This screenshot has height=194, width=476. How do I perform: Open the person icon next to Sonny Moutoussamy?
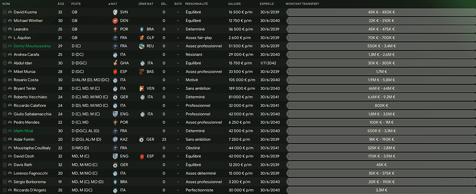[x=10, y=46]
